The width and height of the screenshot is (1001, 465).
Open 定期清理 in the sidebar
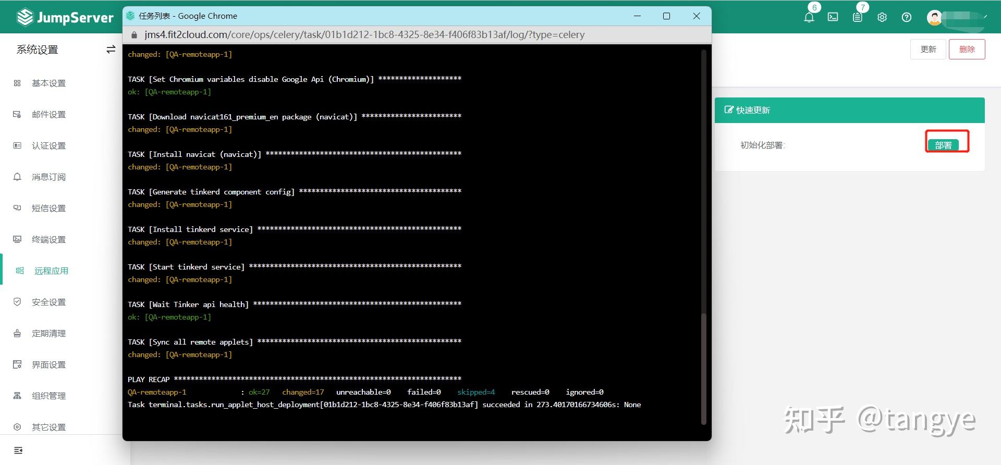[x=48, y=334]
